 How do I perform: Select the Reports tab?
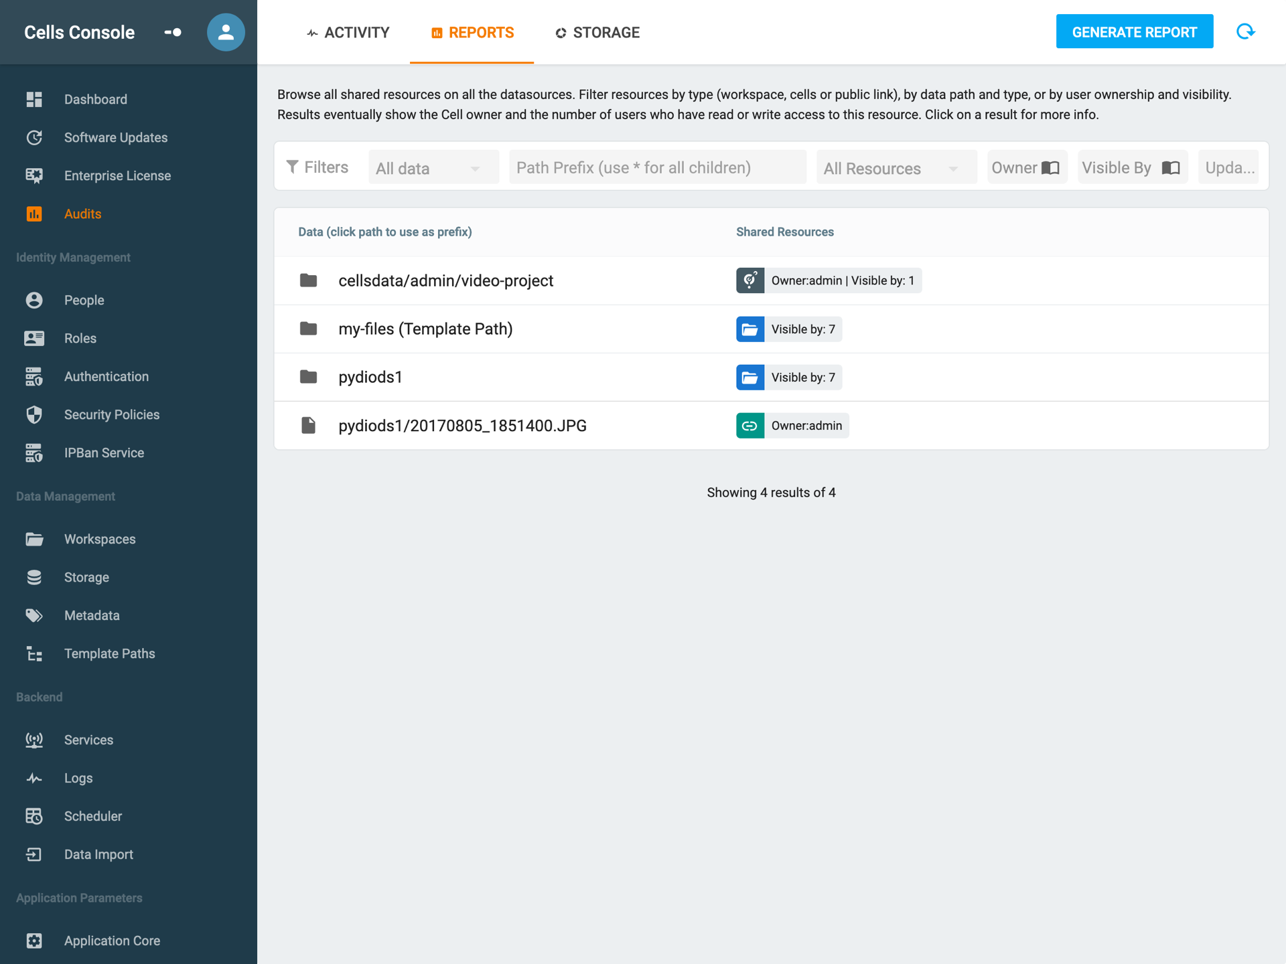tap(472, 32)
